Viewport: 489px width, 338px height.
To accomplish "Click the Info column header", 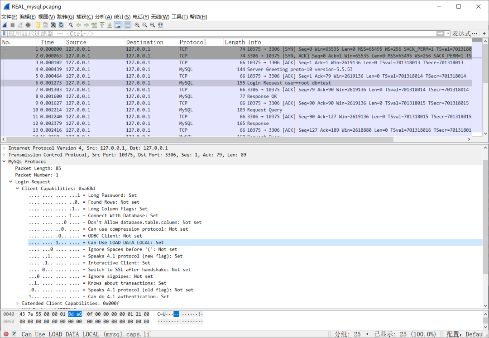I will [359, 42].
